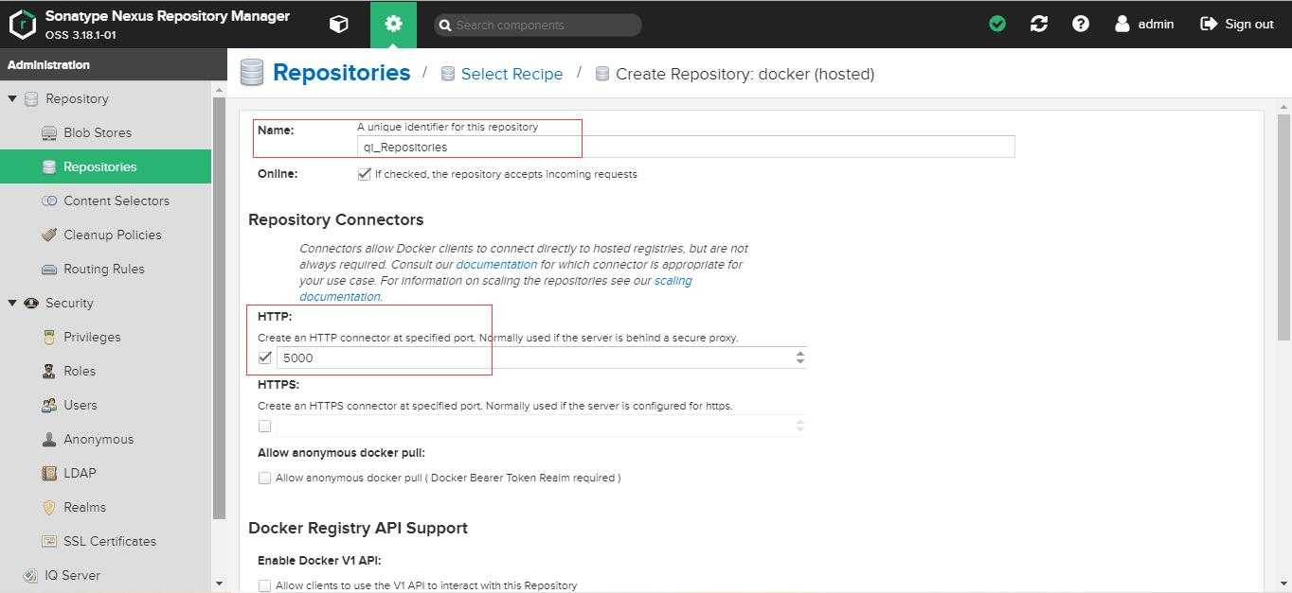1292x593 pixels.
Task: Click the Blob Stores icon
Action: point(49,133)
